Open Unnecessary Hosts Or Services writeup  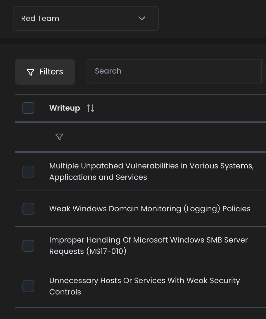144,280
